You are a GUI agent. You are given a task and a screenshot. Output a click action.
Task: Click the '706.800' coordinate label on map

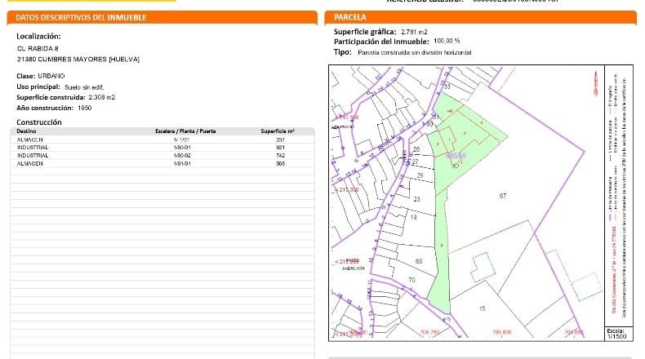(x=502, y=332)
